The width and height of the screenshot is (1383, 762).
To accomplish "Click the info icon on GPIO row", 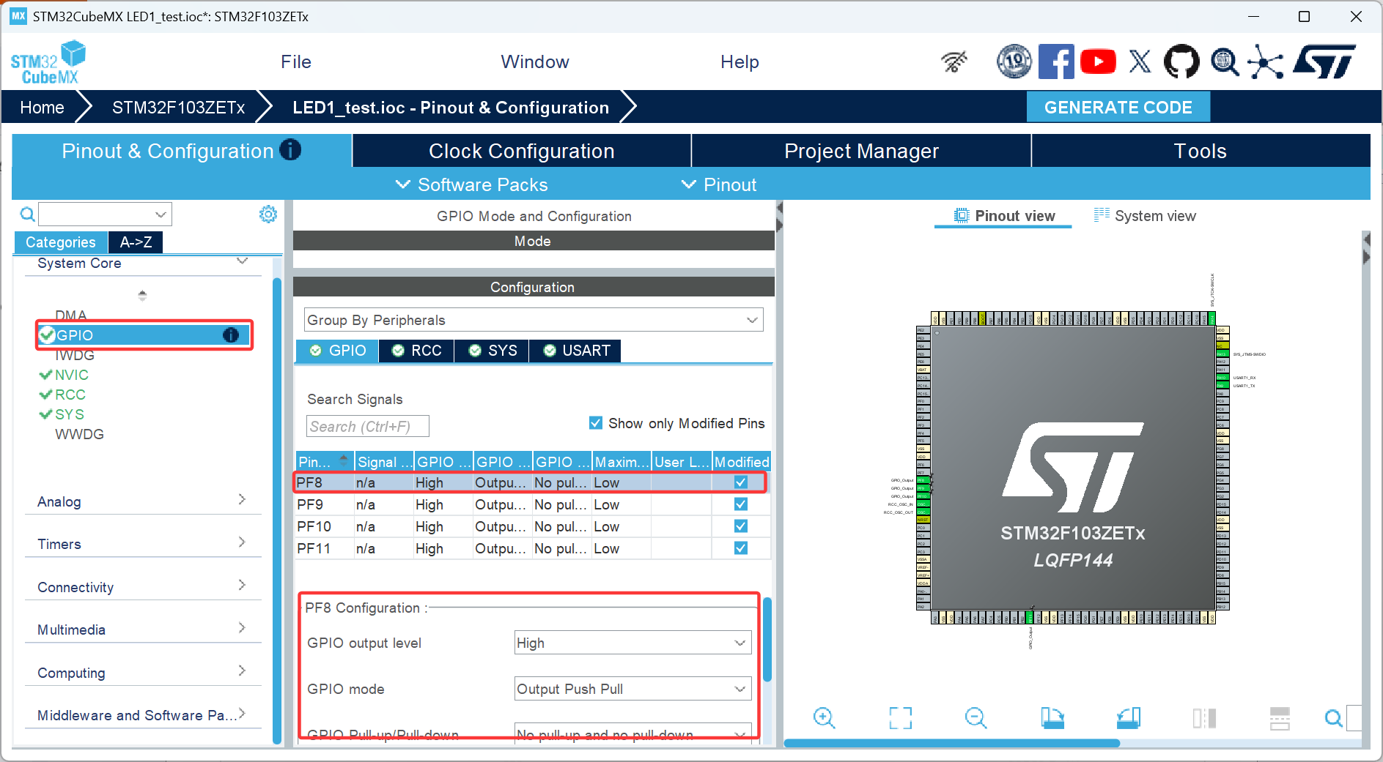I will (x=230, y=335).
